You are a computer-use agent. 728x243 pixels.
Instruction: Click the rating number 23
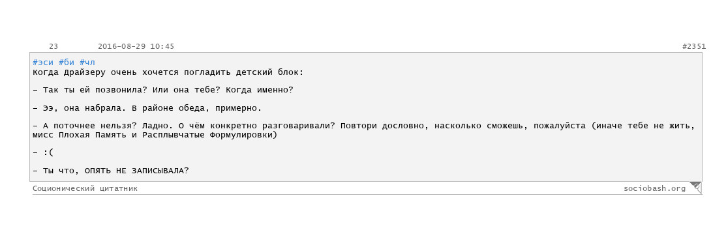tap(53, 46)
